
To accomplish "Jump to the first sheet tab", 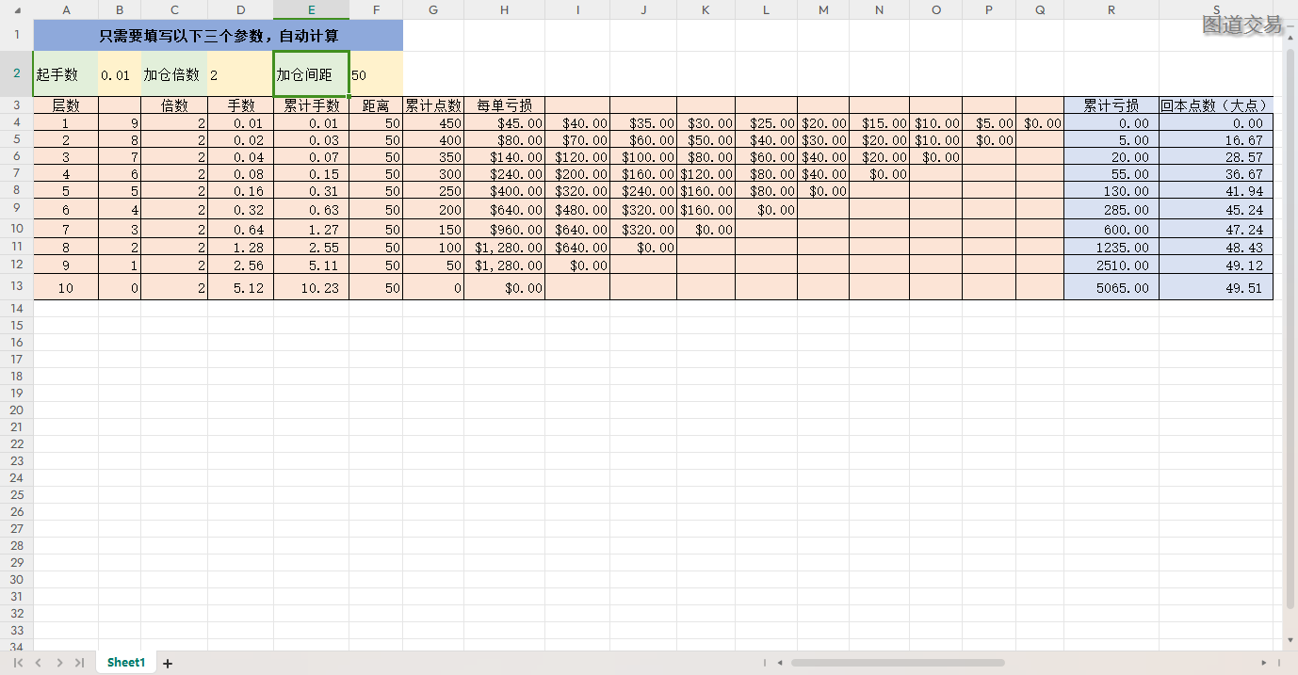I will coord(18,663).
